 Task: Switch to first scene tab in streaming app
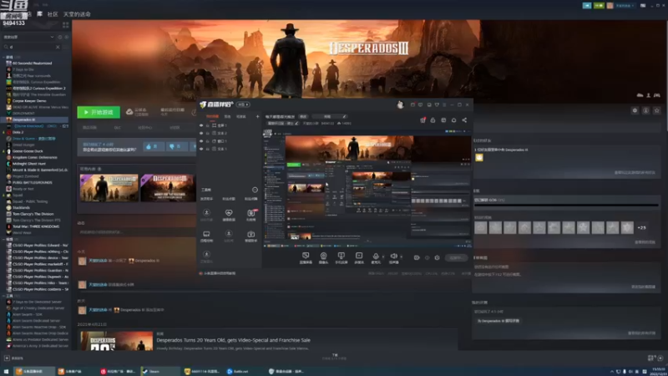(212, 116)
